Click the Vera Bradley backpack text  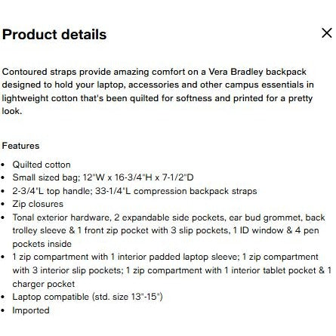257,72
